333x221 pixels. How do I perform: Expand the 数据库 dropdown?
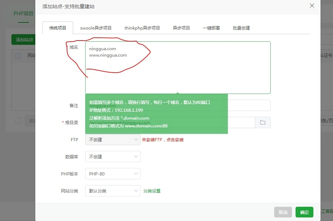113,157
